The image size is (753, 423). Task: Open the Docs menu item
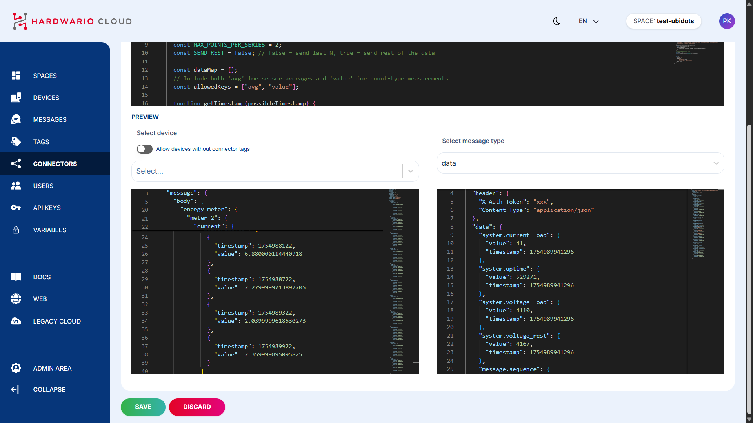tap(42, 277)
